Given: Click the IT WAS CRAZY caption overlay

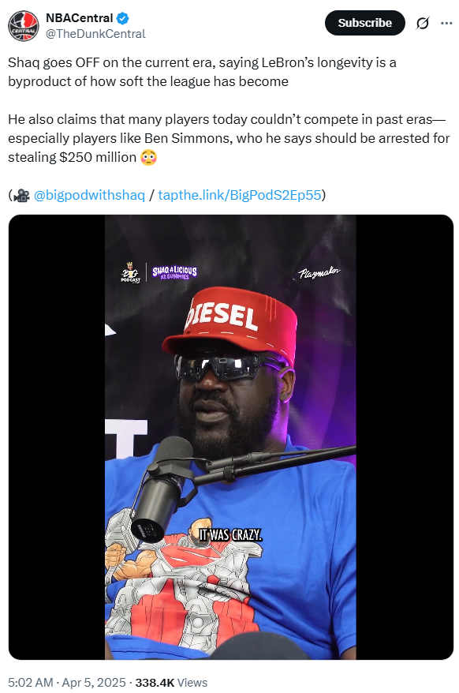Looking at the screenshot, I should [x=230, y=535].
